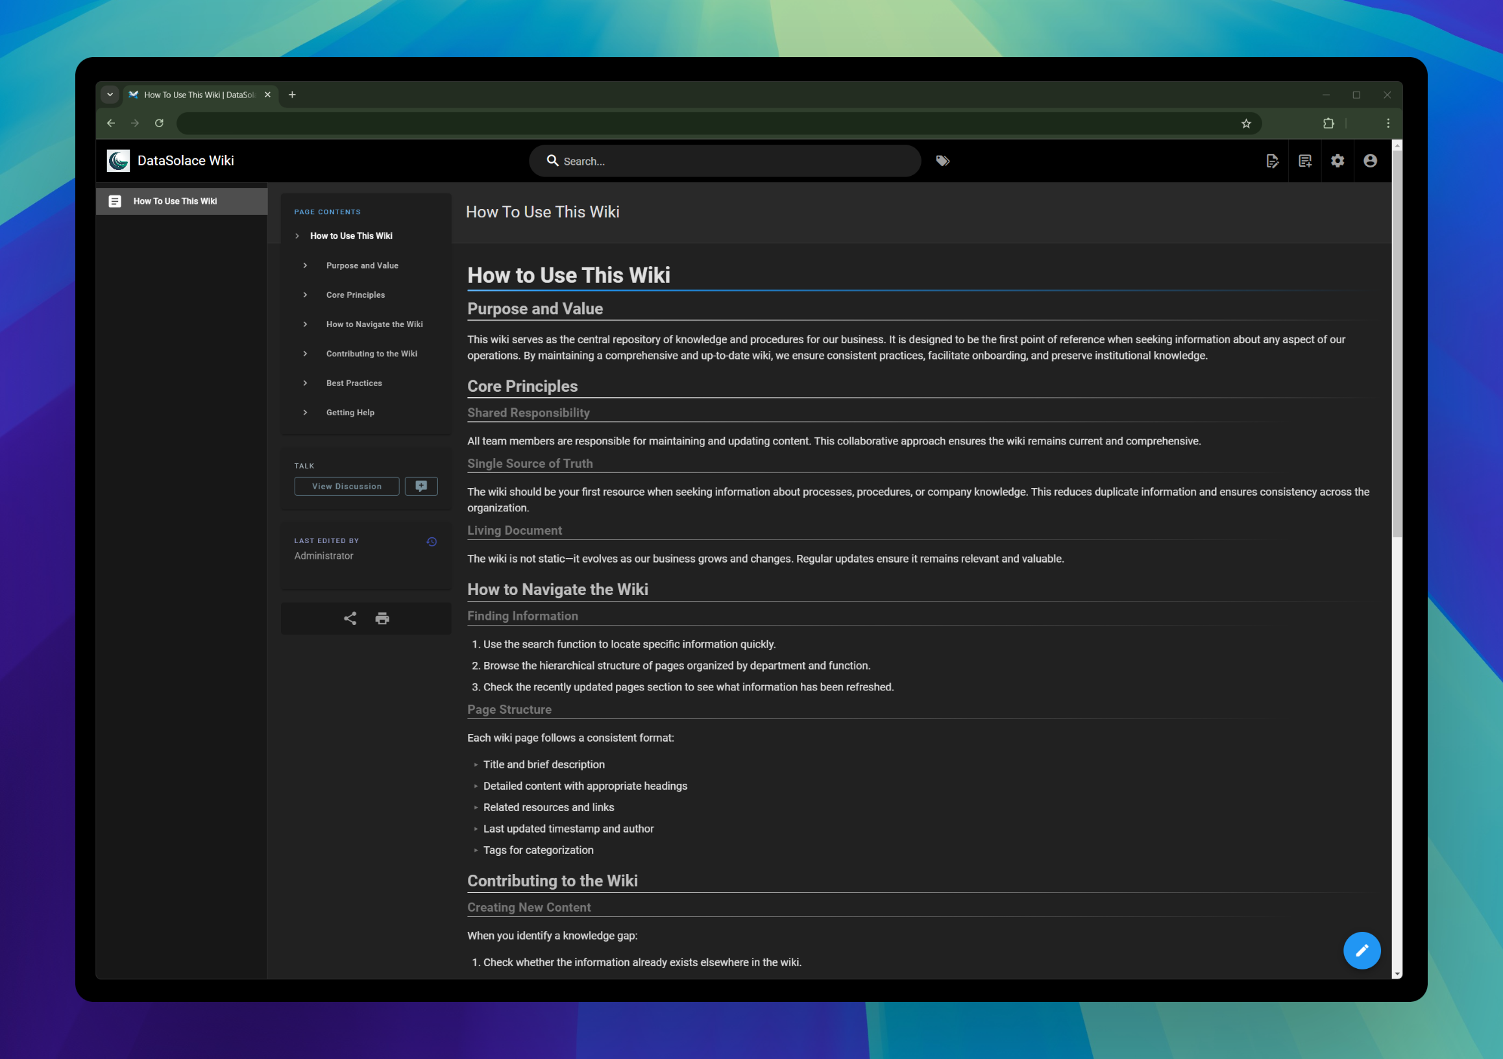This screenshot has height=1059, width=1503.
Task: Click the View Discussion button
Action: (347, 485)
